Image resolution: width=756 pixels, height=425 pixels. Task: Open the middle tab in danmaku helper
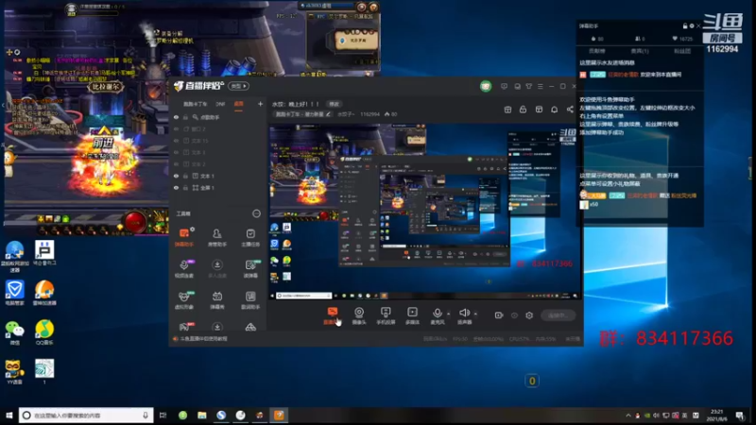[x=640, y=51]
